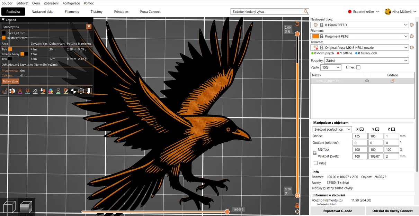Image resolution: width=419 pixels, height=216 pixels.
Task: Click the Velikost Y field 106,07
Action: point(376,156)
